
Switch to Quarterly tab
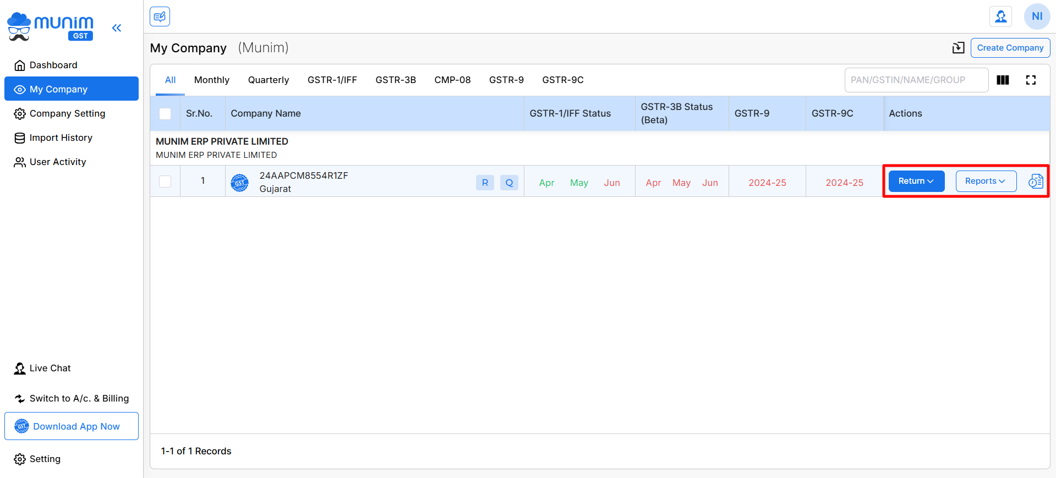coord(269,80)
